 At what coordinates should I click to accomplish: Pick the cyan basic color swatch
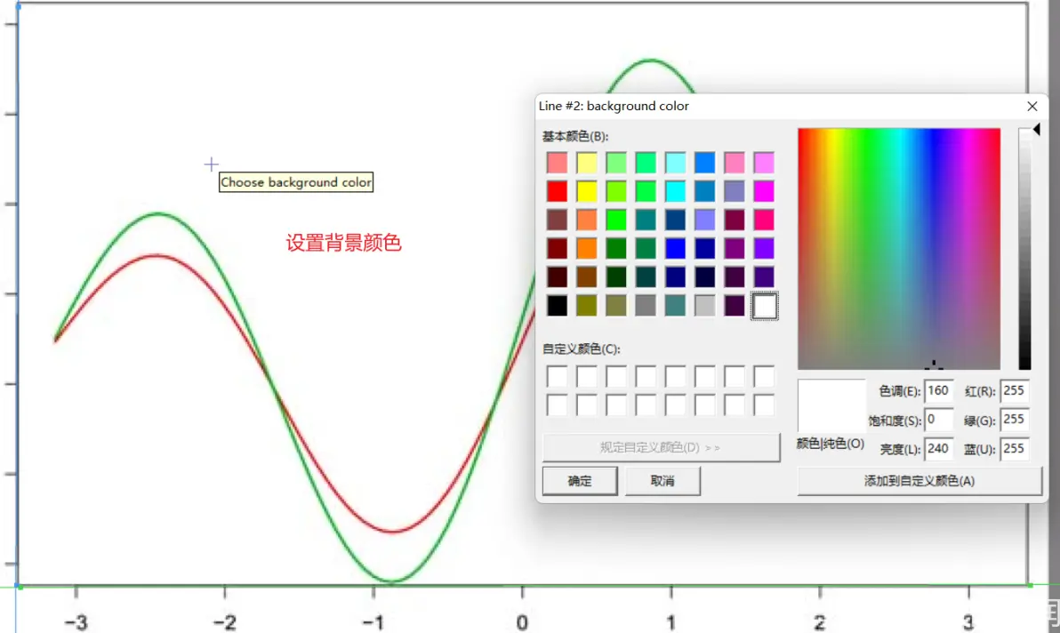tap(675, 191)
